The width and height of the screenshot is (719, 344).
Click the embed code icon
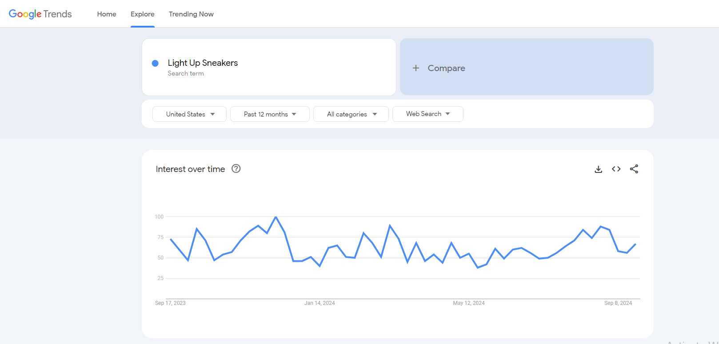(x=616, y=169)
